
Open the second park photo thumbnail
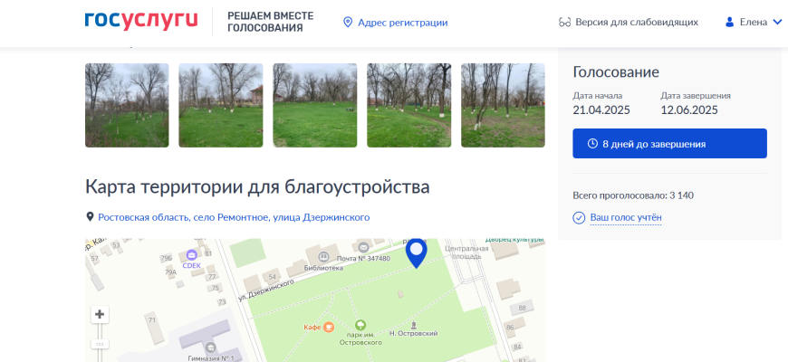click(x=221, y=105)
